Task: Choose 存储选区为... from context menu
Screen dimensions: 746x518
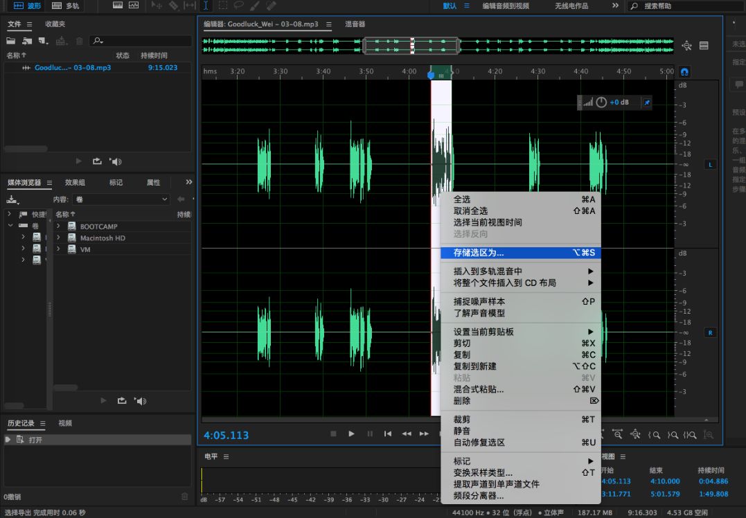Action: tap(479, 253)
